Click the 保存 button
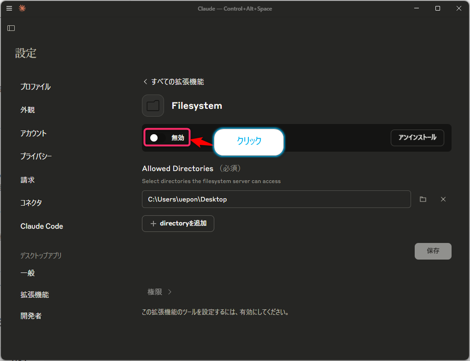Viewport: 470px width, 361px height. tap(433, 251)
